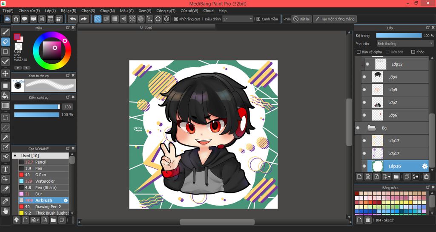The image size is (436, 232).
Task: Delete layer with trash icon in Lớp panel
Action: tap(426, 176)
